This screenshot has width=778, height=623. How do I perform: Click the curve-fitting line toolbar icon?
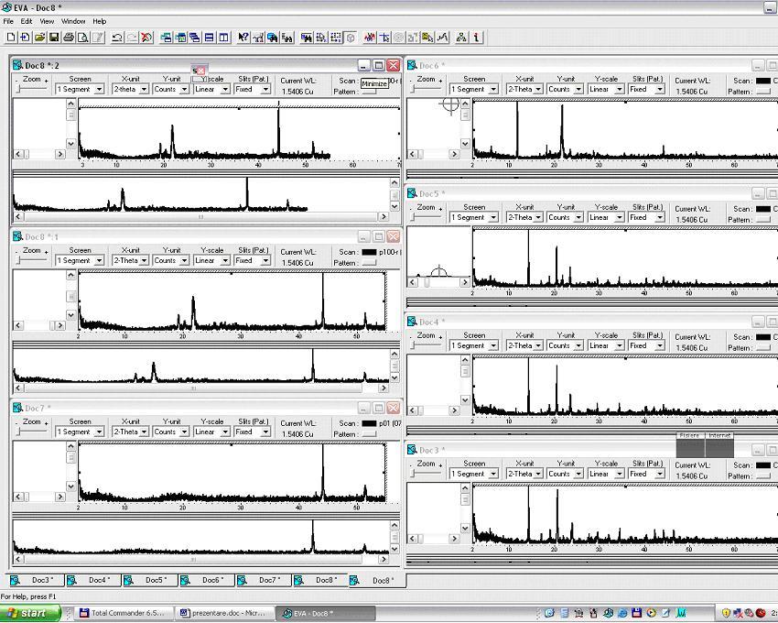(x=443, y=38)
